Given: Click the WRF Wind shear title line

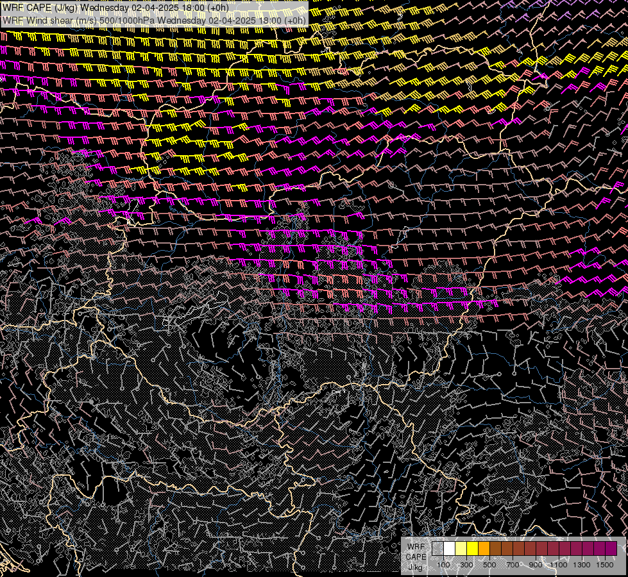Looking at the screenshot, I should pos(154,21).
